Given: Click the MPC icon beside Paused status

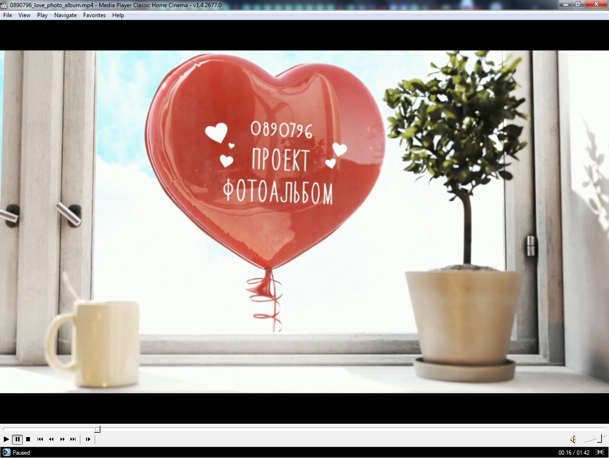Looking at the screenshot, I should click(x=6, y=452).
